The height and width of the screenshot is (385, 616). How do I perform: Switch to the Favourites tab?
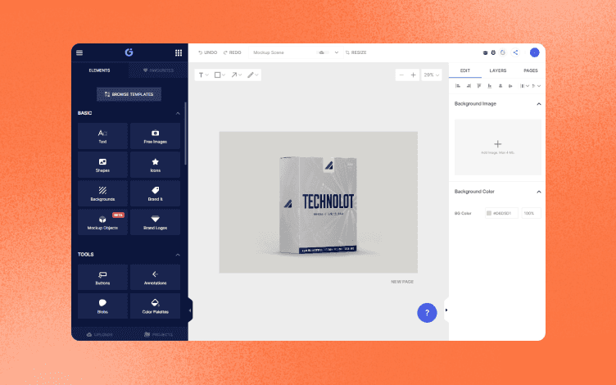158,70
